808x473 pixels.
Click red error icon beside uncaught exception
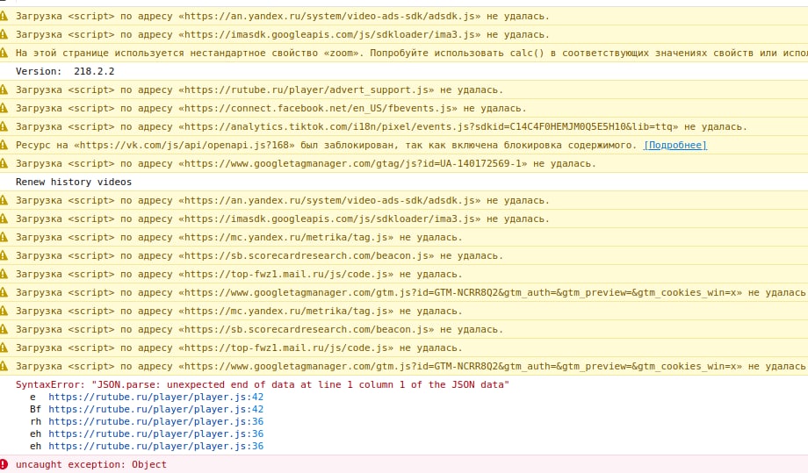click(x=4, y=464)
